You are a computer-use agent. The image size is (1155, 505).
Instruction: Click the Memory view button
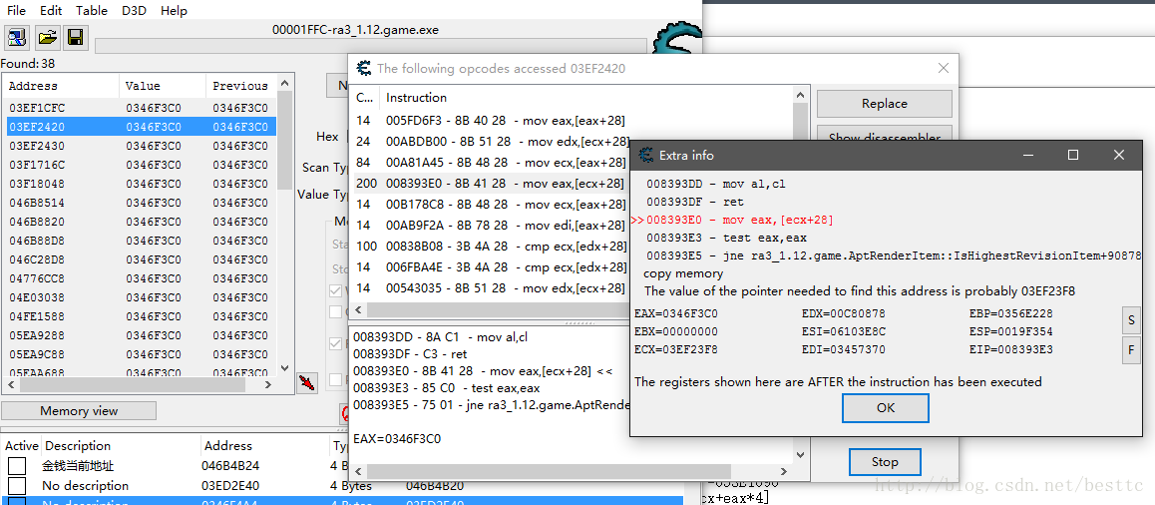coord(79,410)
